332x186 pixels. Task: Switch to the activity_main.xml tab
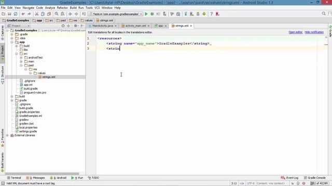point(135,26)
